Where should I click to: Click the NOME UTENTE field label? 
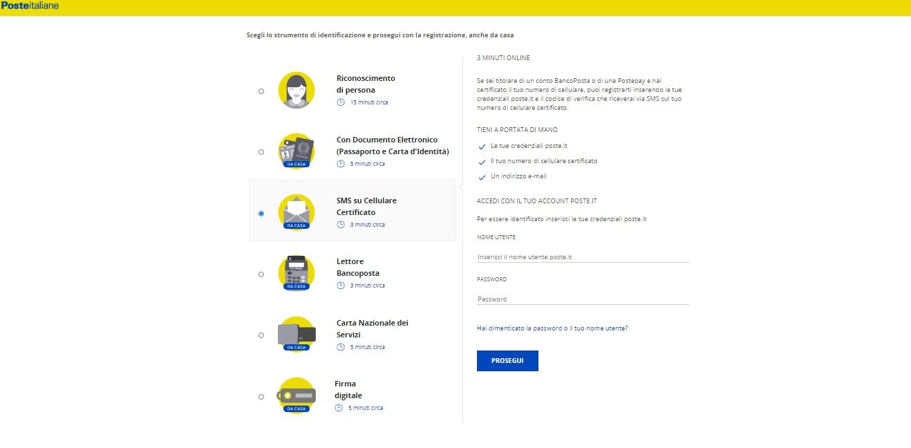(x=496, y=237)
